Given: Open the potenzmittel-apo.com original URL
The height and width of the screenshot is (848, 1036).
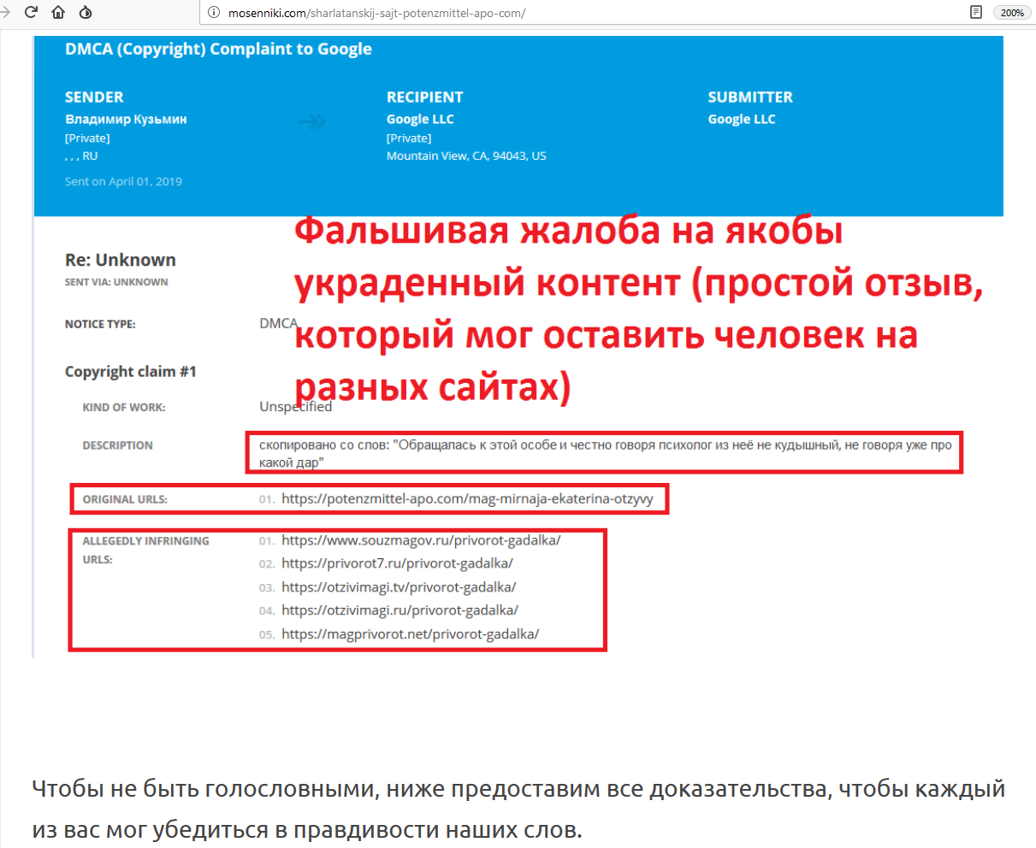Looking at the screenshot, I should click(467, 499).
